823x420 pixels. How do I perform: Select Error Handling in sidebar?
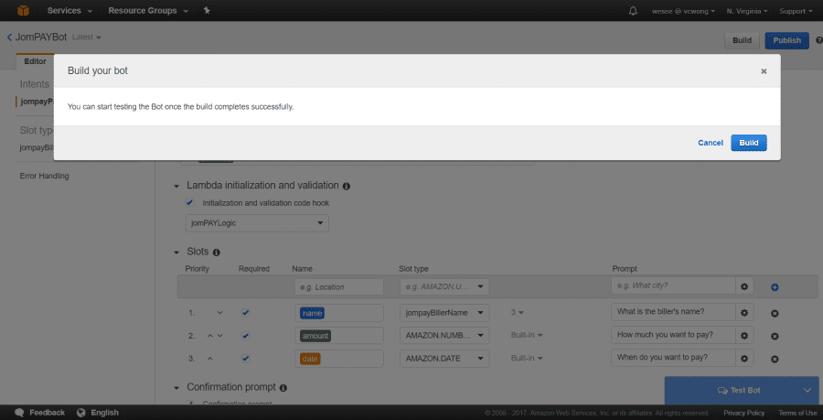click(x=44, y=177)
